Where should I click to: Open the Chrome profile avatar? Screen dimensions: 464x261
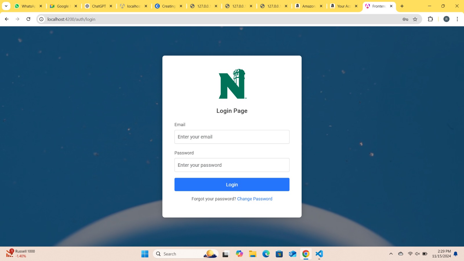pos(446,19)
